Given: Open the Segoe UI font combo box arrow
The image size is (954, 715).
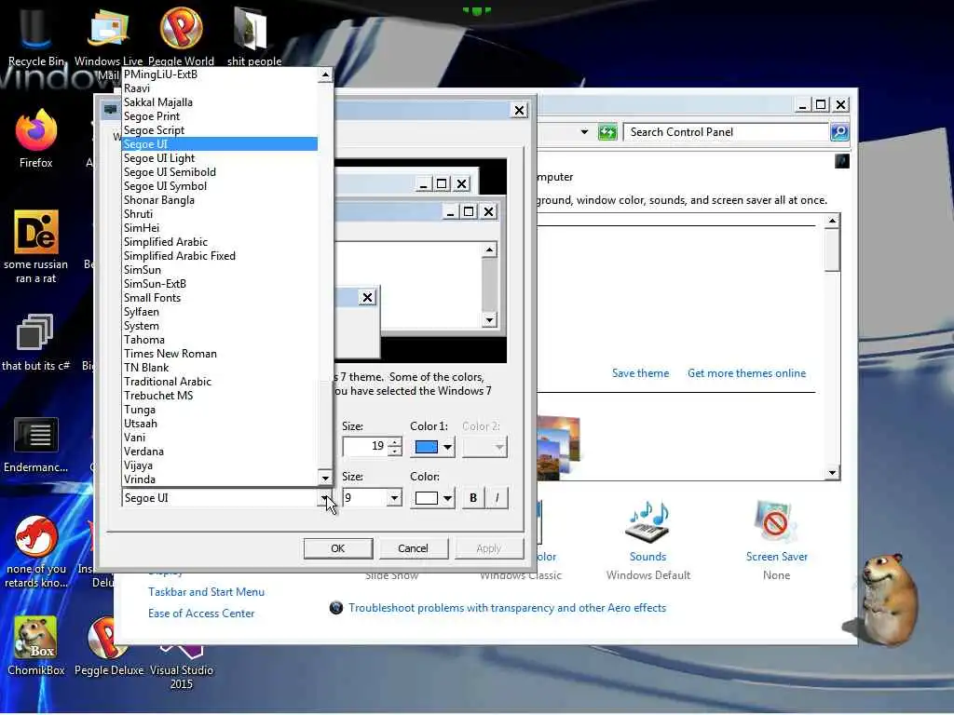Looking at the screenshot, I should click(326, 498).
